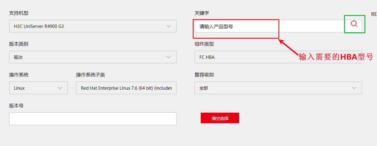Image resolution: width=377 pixels, height=146 pixels.
Task: Click the 版本类别 field label
Action: point(19,44)
